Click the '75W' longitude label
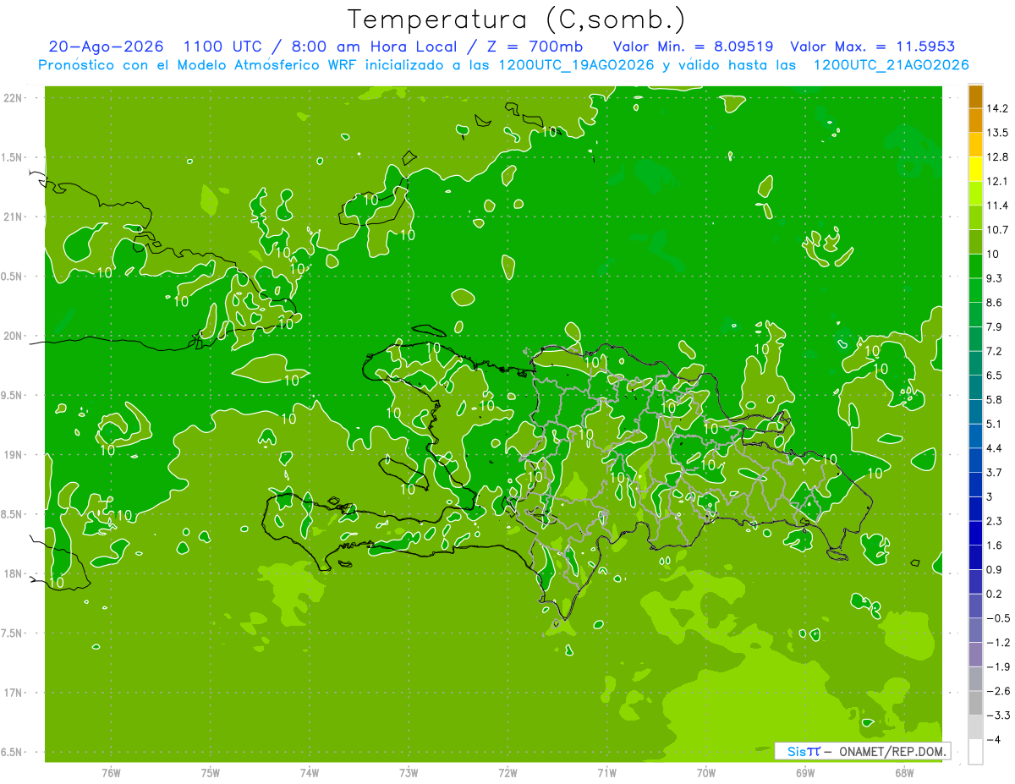1015x784 pixels. click(211, 773)
